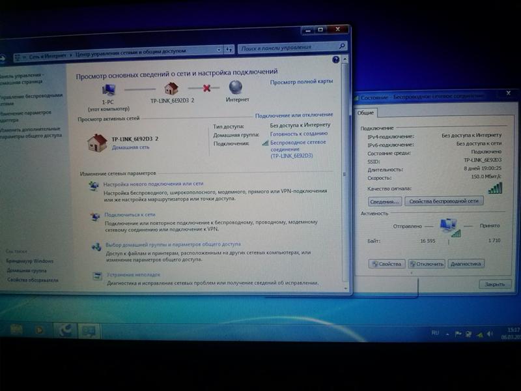Screen dimensions: 521x391
Task: Switch RU language indicator on taskbar
Action: (435, 333)
